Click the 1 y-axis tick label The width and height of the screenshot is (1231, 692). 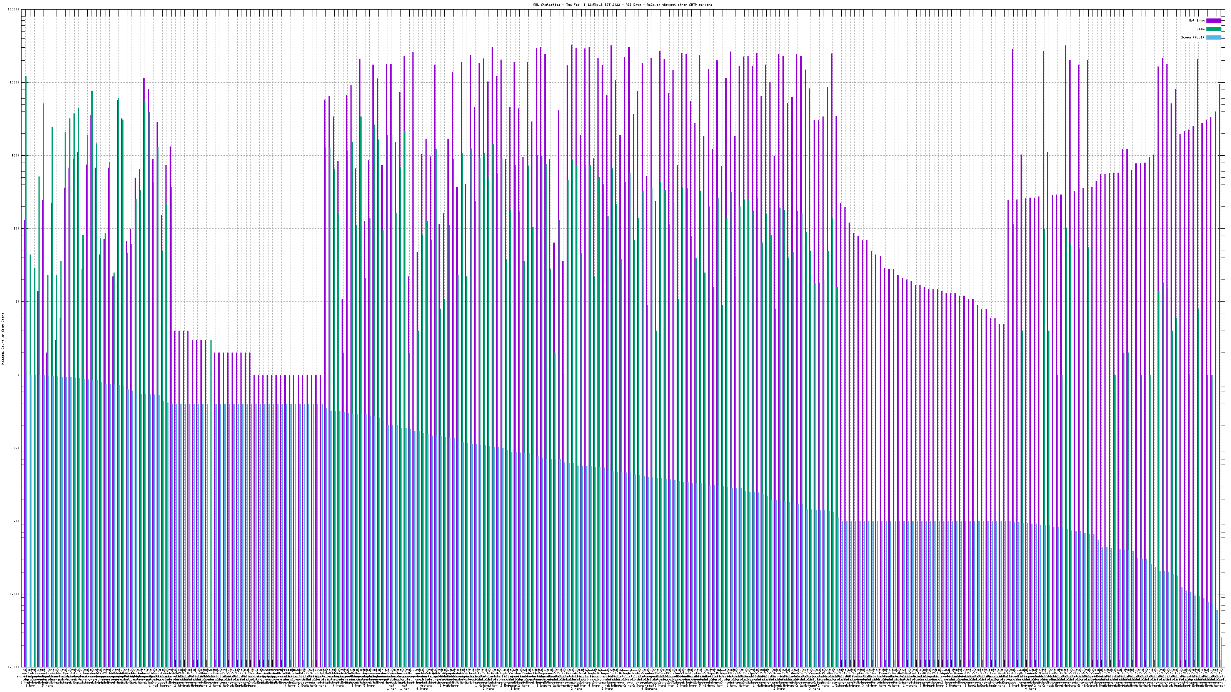pos(18,375)
